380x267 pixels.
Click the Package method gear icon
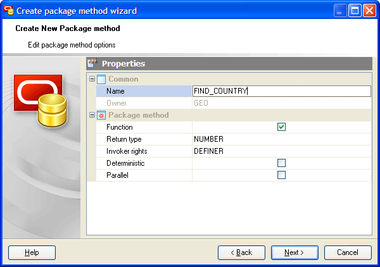coord(101,115)
